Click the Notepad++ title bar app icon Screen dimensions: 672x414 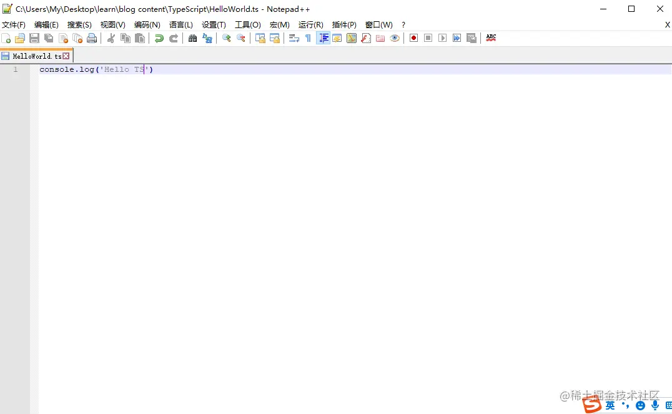pyautogui.click(x=7, y=9)
